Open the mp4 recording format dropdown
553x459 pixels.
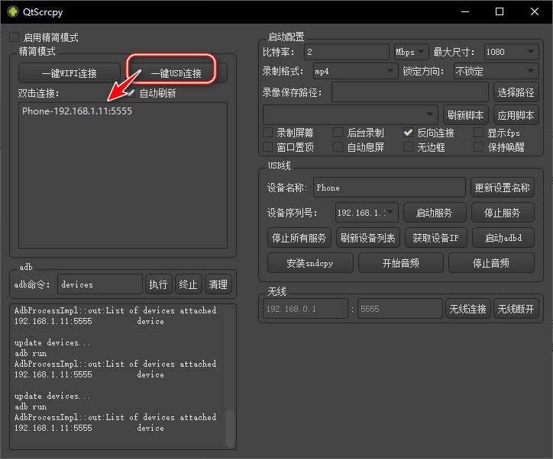coord(355,72)
